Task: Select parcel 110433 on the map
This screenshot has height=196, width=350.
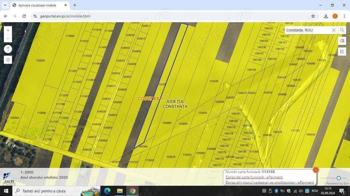Action: [x=187, y=155]
